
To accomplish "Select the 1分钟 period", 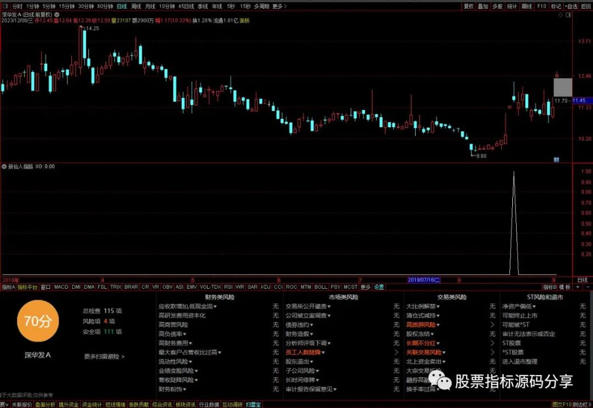I will (x=32, y=7).
